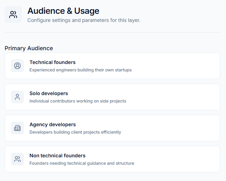Viewport: 226px width, 181px height.
Task: Click the "Primary Audience" section label
Action: click(x=29, y=48)
